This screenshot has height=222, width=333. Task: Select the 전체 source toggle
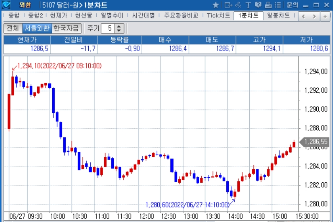(13, 28)
